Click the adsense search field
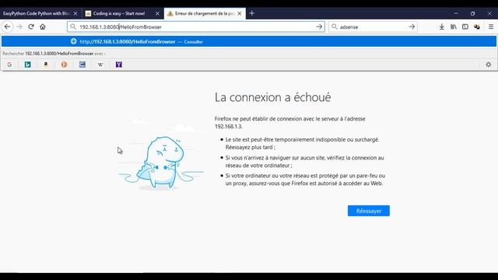Viewport: 498px width, 280px height. coord(373,27)
